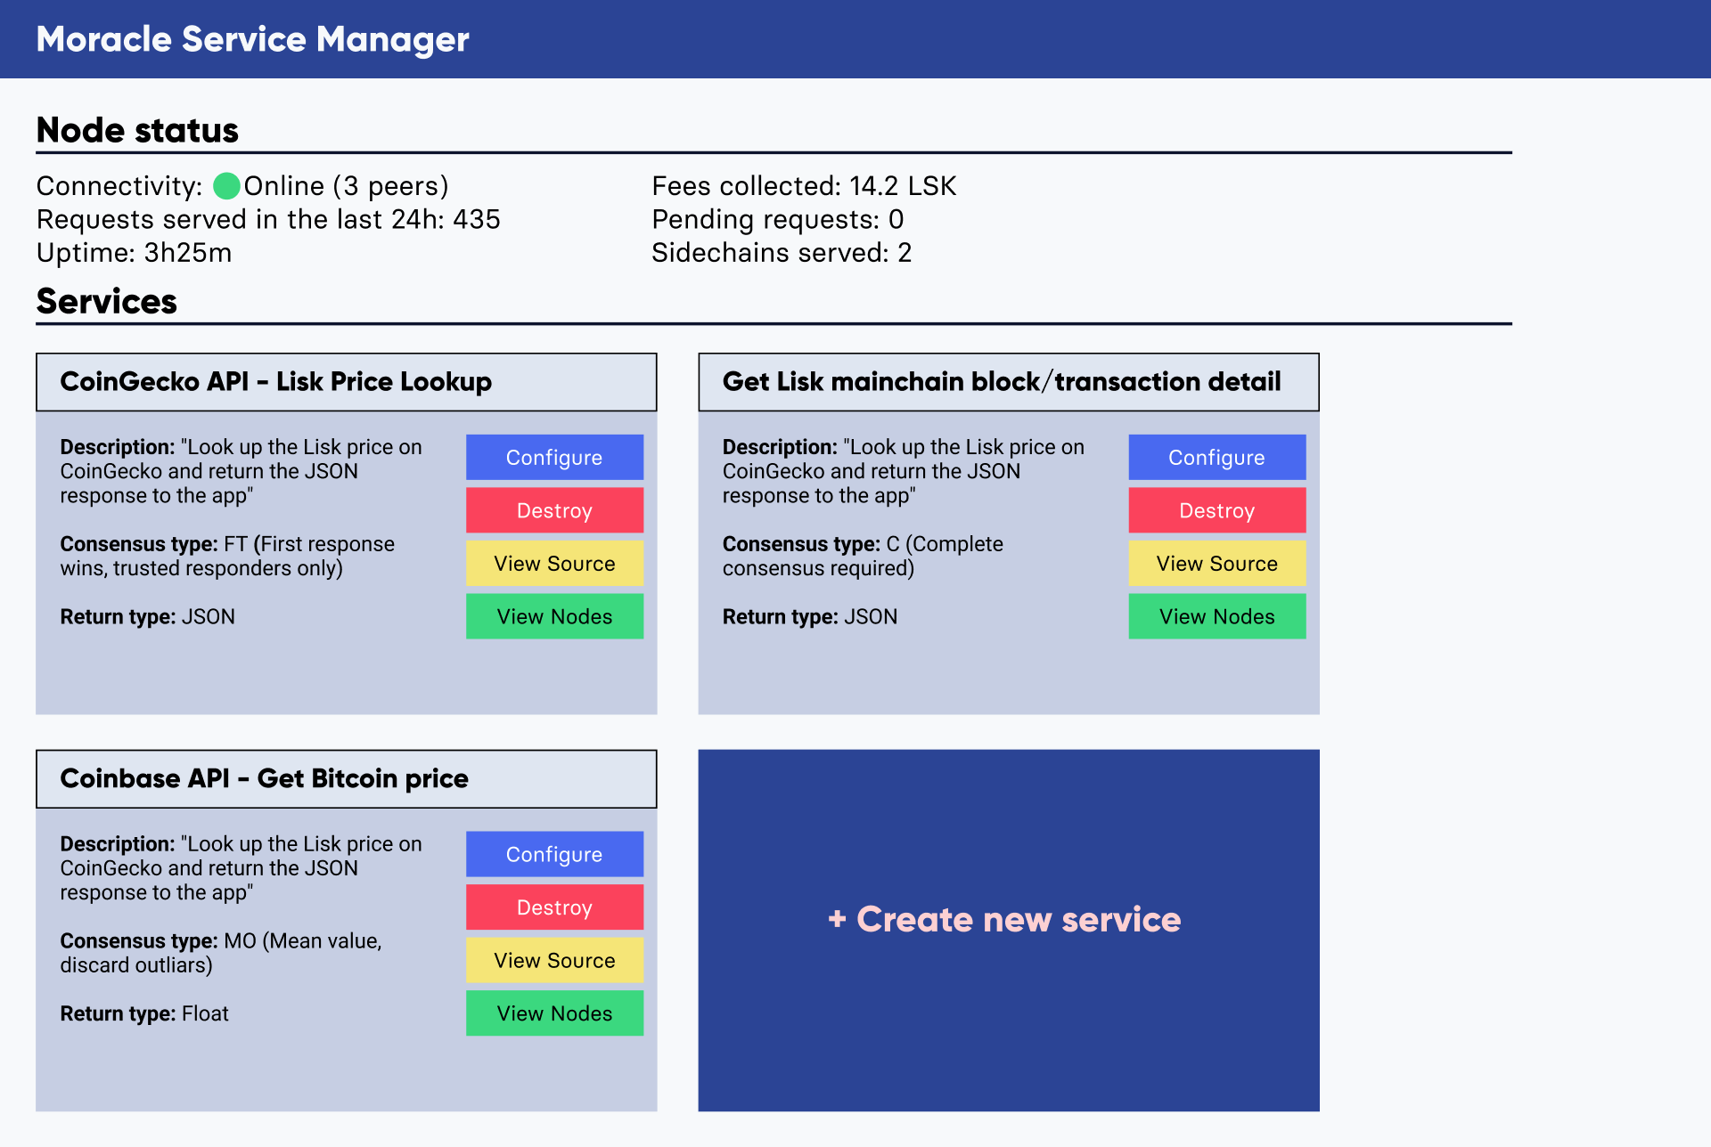View Source of Lisk mainchain block/transaction service
This screenshot has width=1711, height=1147.
pos(1216,563)
